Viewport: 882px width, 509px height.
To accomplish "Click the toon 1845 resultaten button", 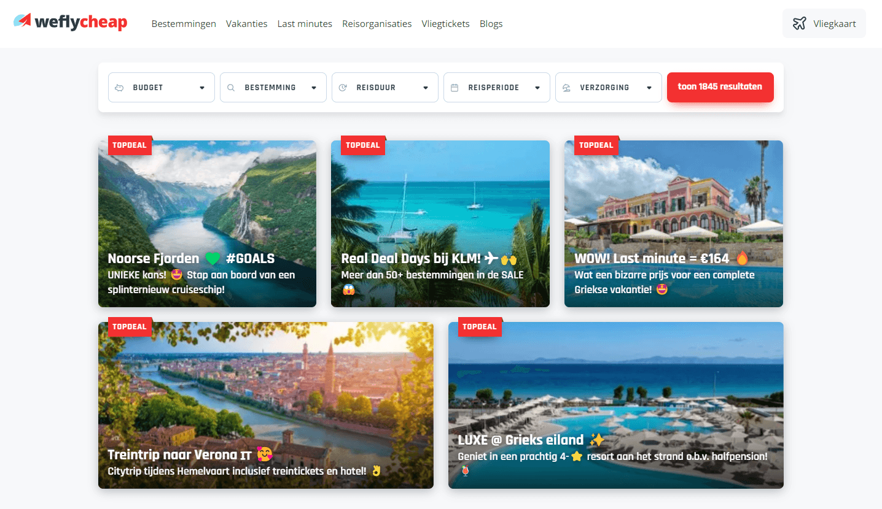I will (720, 87).
